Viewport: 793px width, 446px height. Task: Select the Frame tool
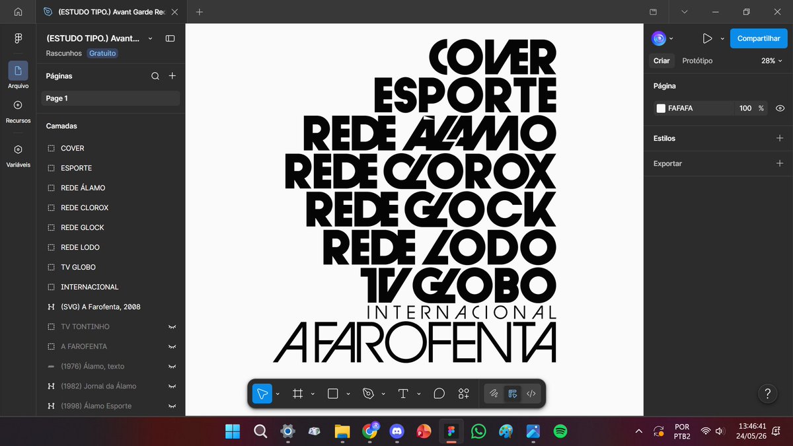point(298,394)
